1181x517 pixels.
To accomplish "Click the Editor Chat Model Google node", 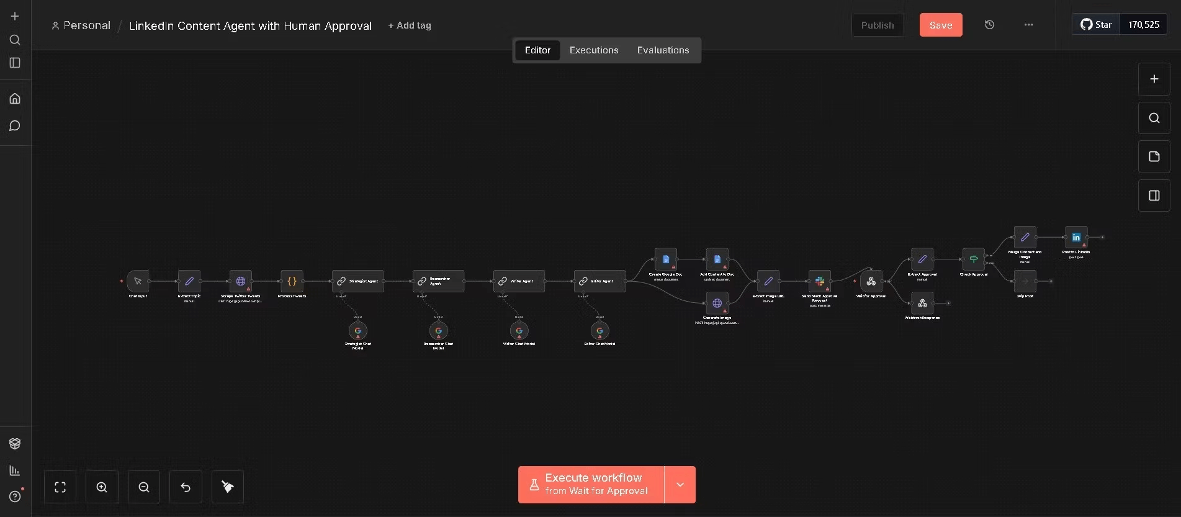I will (x=600, y=331).
